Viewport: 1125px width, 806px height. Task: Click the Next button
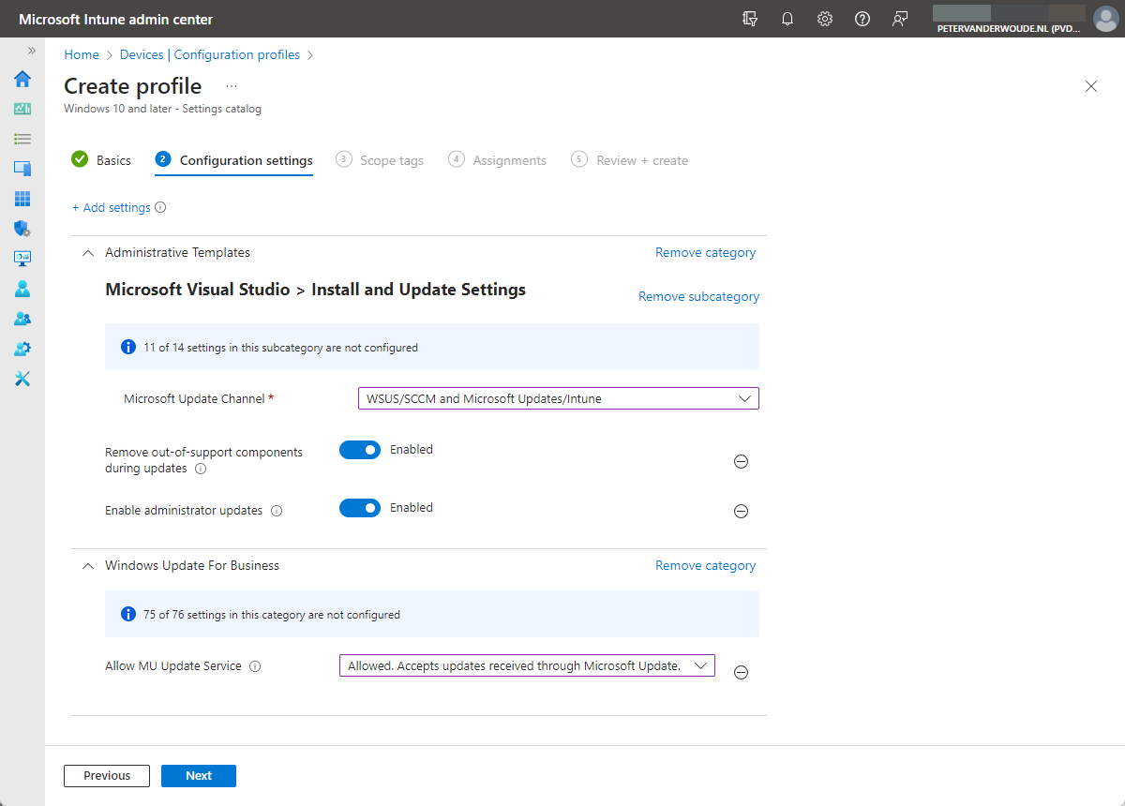[198, 775]
